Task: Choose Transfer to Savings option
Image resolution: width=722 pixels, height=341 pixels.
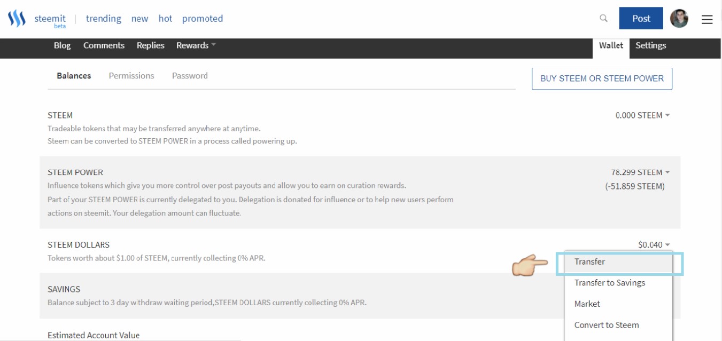Action: [x=610, y=283]
